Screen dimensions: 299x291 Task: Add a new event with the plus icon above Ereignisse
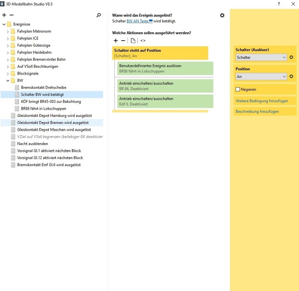click(x=4, y=15)
